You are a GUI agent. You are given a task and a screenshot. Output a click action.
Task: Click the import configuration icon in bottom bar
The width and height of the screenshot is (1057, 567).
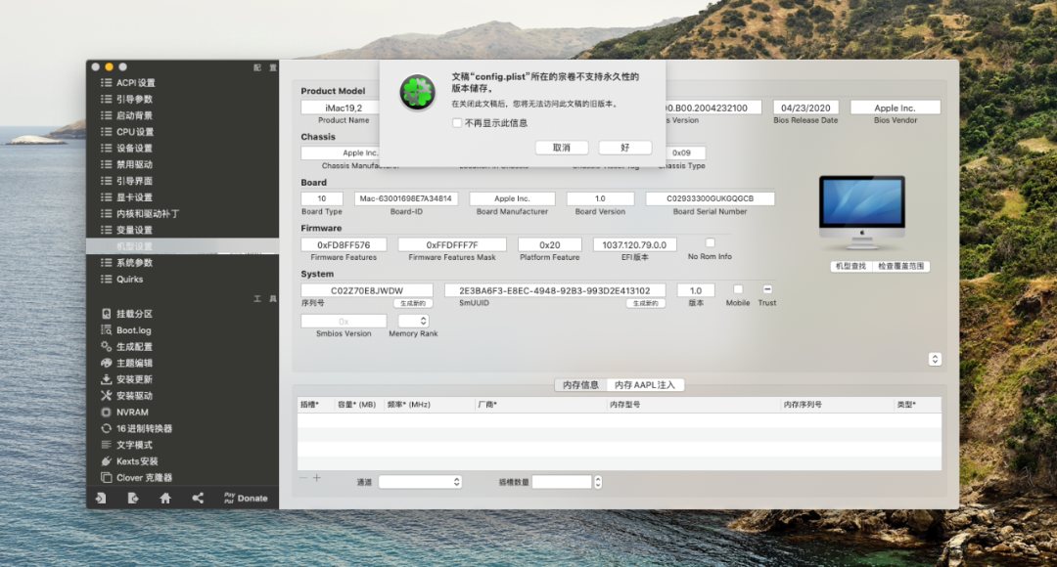coord(101,499)
